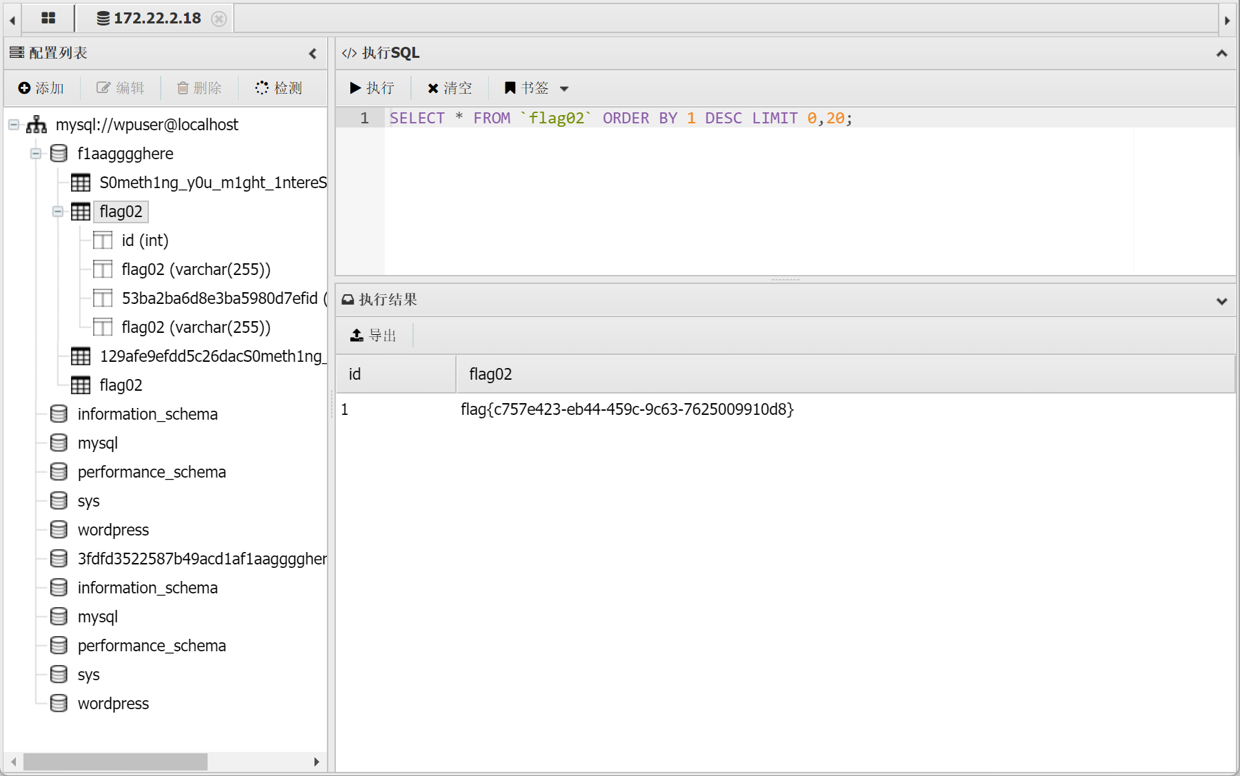This screenshot has width=1240, height=776.
Task: Click the 129afe9efdd5c26dac table icon
Action: coord(81,356)
